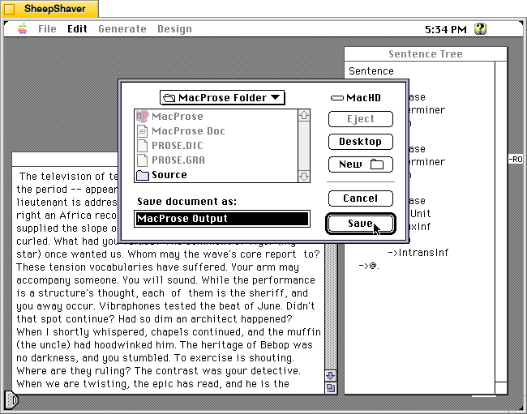Open the help balloon menu icon
The image size is (527, 414).
(480, 29)
